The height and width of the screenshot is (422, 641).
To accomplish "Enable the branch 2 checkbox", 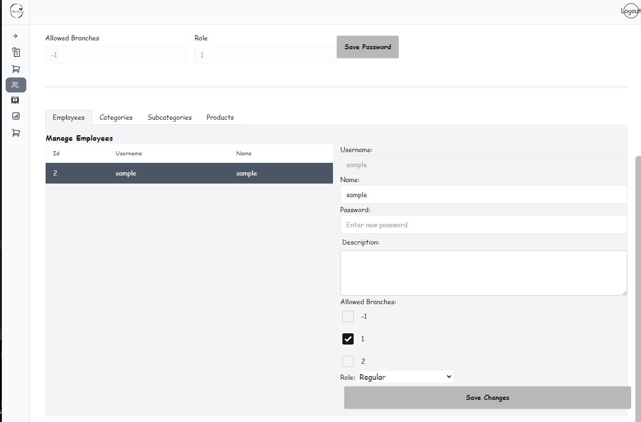I will coord(348,361).
